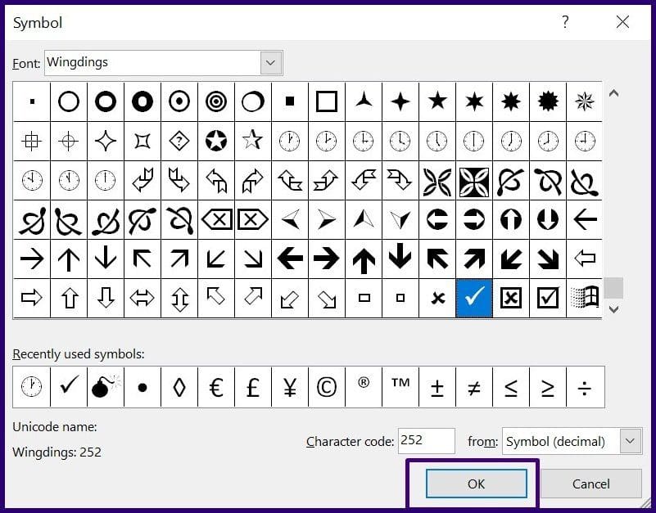Select the division sign in recently used symbols
The width and height of the screenshot is (656, 513).
click(584, 386)
